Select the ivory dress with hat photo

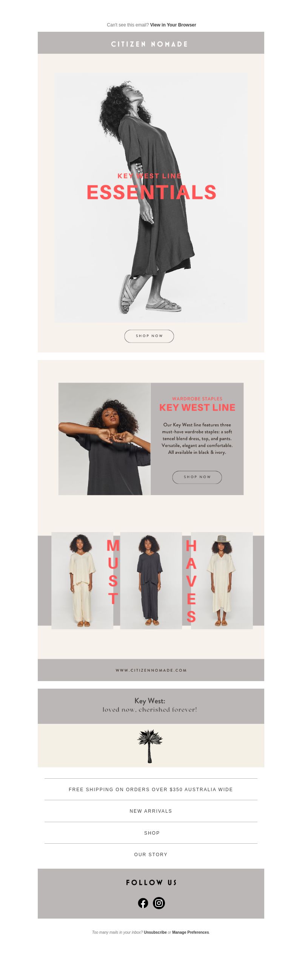click(x=222, y=580)
